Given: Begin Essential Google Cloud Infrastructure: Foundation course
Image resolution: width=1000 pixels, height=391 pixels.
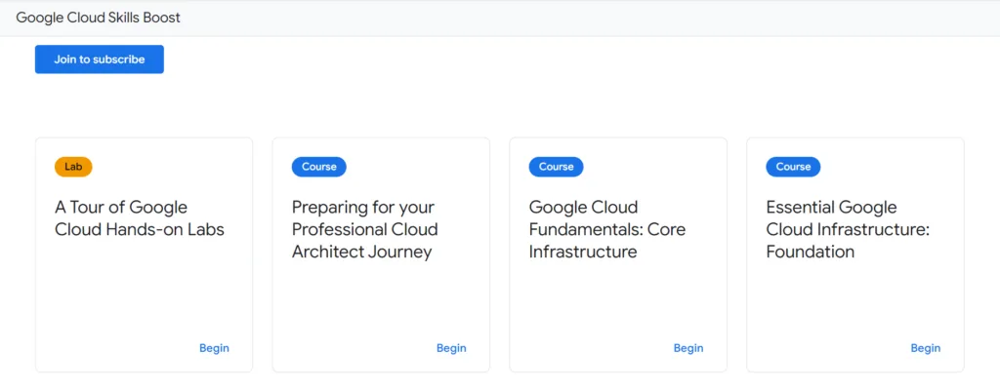Looking at the screenshot, I should coord(926,348).
